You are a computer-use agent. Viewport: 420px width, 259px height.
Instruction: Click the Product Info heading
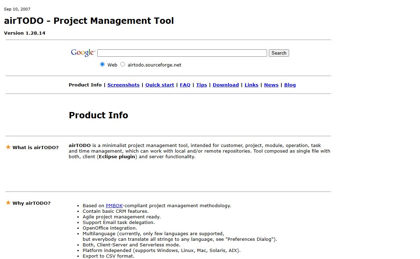coord(98,115)
